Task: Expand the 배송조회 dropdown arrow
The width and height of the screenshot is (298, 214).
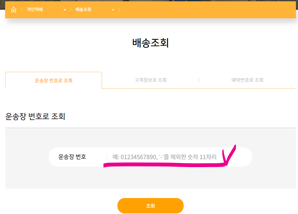Action: [x=113, y=10]
